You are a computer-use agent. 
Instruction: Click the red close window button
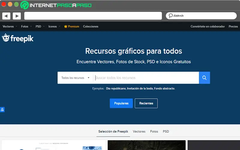4,4
